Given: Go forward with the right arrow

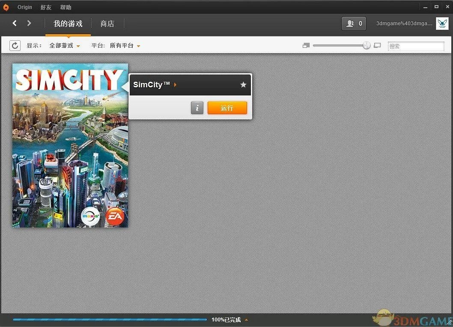Looking at the screenshot, I should click(29, 23).
